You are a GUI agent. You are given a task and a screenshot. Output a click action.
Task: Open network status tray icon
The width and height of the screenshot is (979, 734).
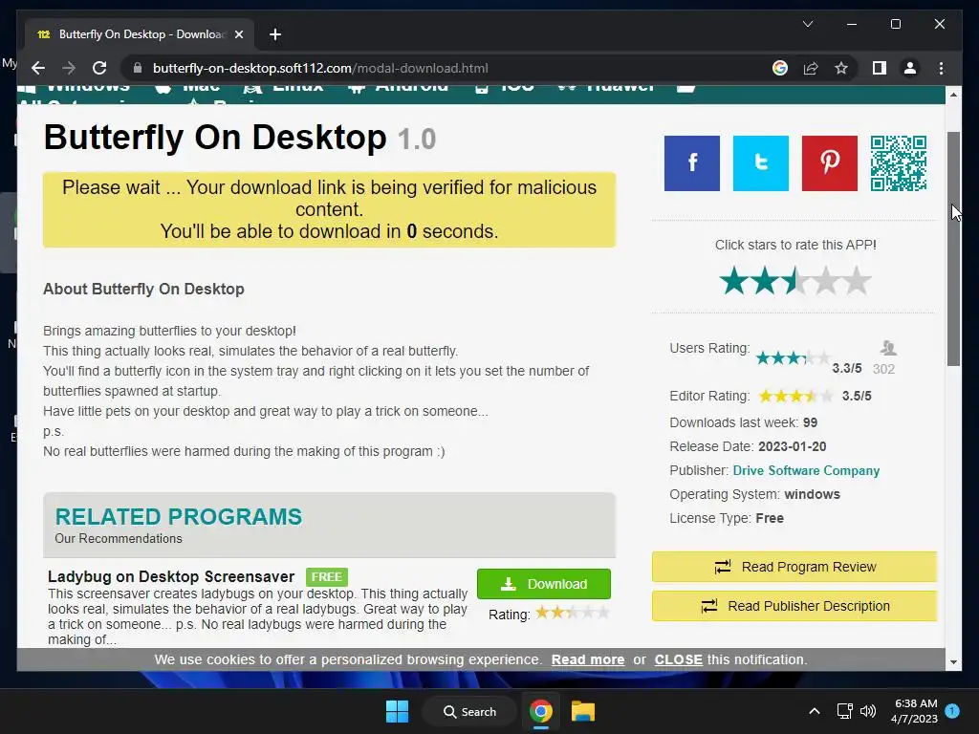[x=844, y=711]
